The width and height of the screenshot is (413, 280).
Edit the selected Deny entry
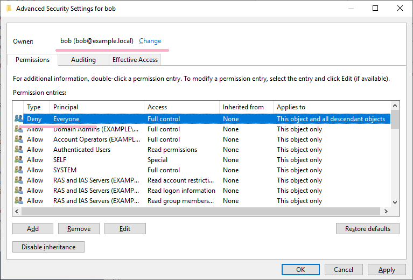tap(125, 229)
